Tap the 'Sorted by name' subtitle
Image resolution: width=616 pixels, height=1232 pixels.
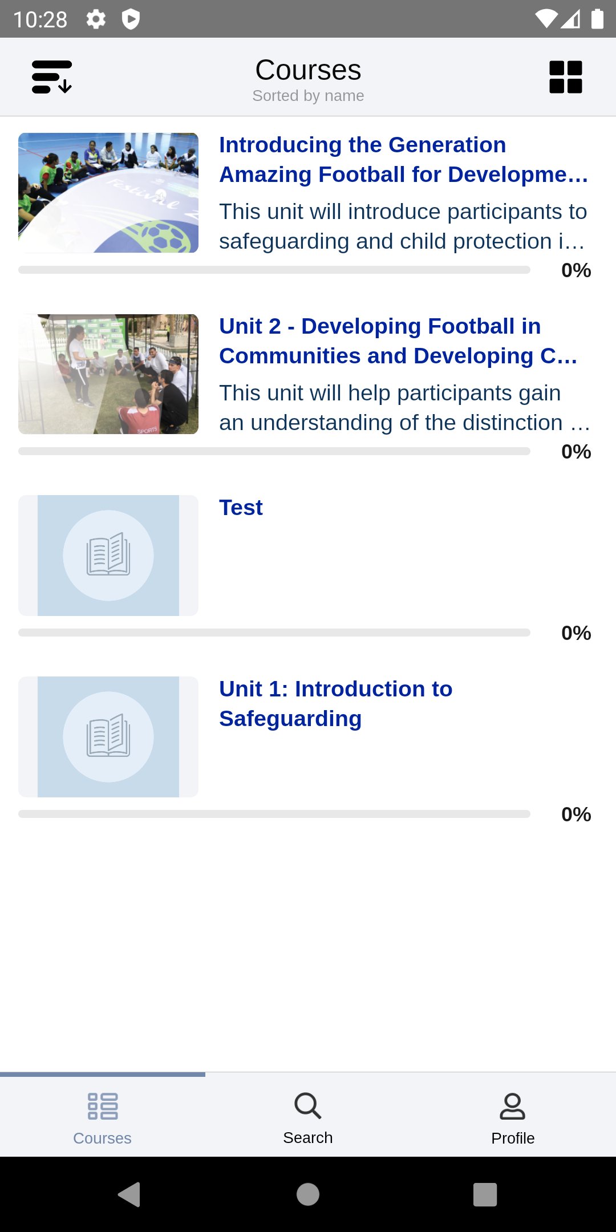(308, 96)
